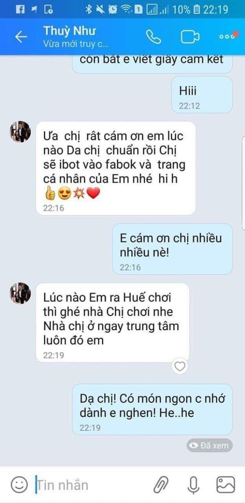Tap the Facebook notification icon in status bar

coord(20,9)
